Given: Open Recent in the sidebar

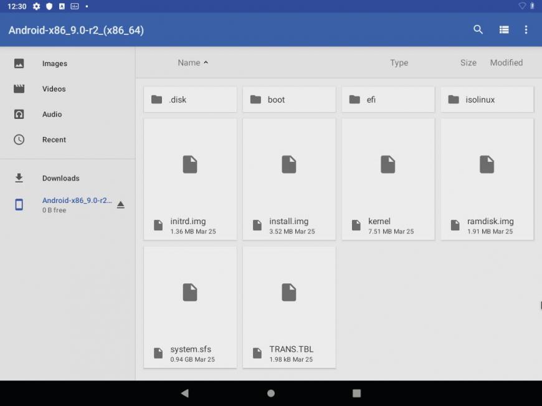Looking at the screenshot, I should [67, 139].
